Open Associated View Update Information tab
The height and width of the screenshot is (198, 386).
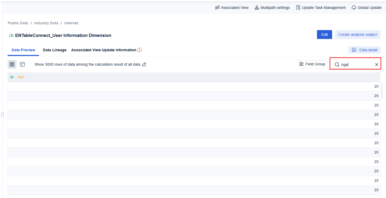click(x=104, y=50)
